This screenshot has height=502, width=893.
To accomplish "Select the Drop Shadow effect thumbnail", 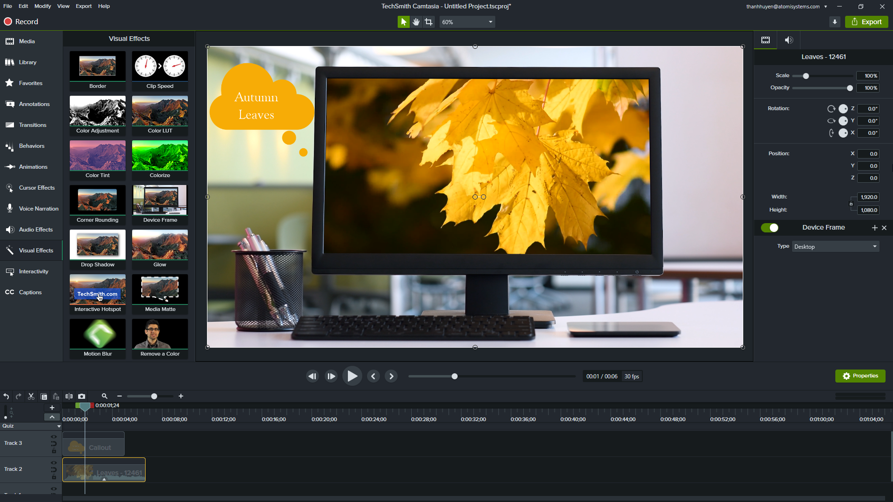I will tap(97, 244).
